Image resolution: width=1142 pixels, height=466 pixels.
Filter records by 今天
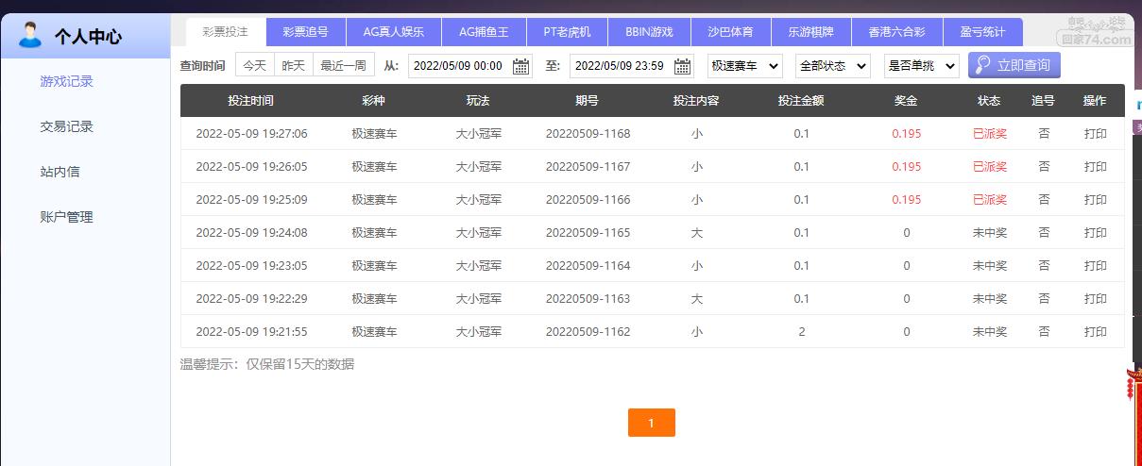click(254, 66)
